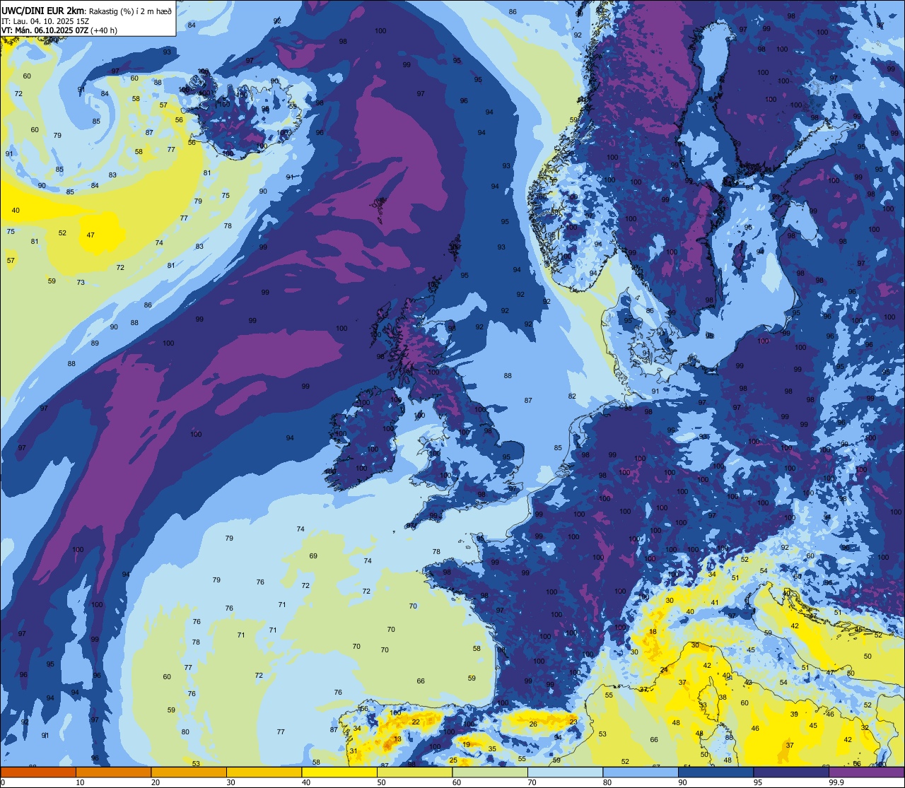Click the '18' humidity value over the Alps
The width and height of the screenshot is (905, 788).
pos(653,632)
